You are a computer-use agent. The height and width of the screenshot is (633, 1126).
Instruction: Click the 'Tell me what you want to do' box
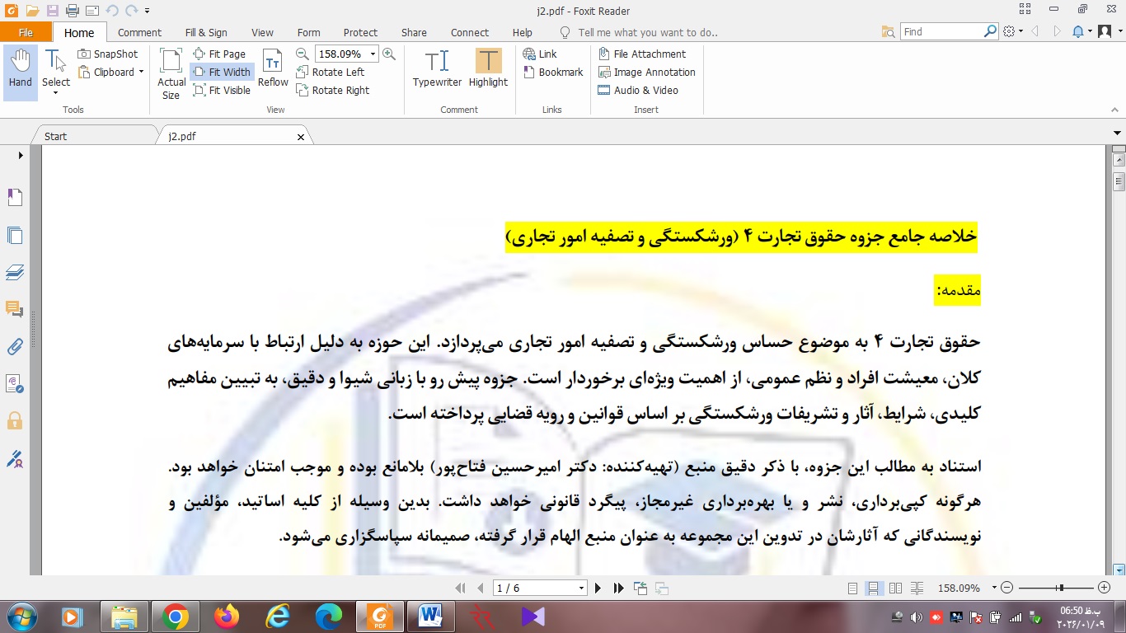click(x=647, y=32)
